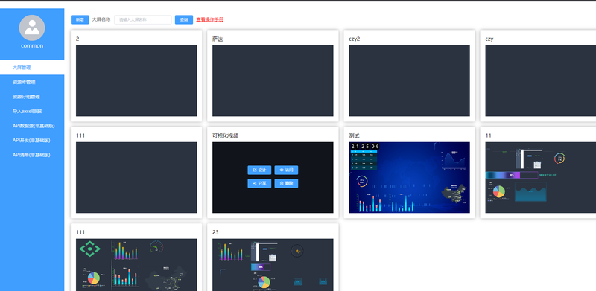Screen dimensions: 596x291
Task: Open API清单(非基础版) menu entry
Action: pyautogui.click(x=32, y=155)
